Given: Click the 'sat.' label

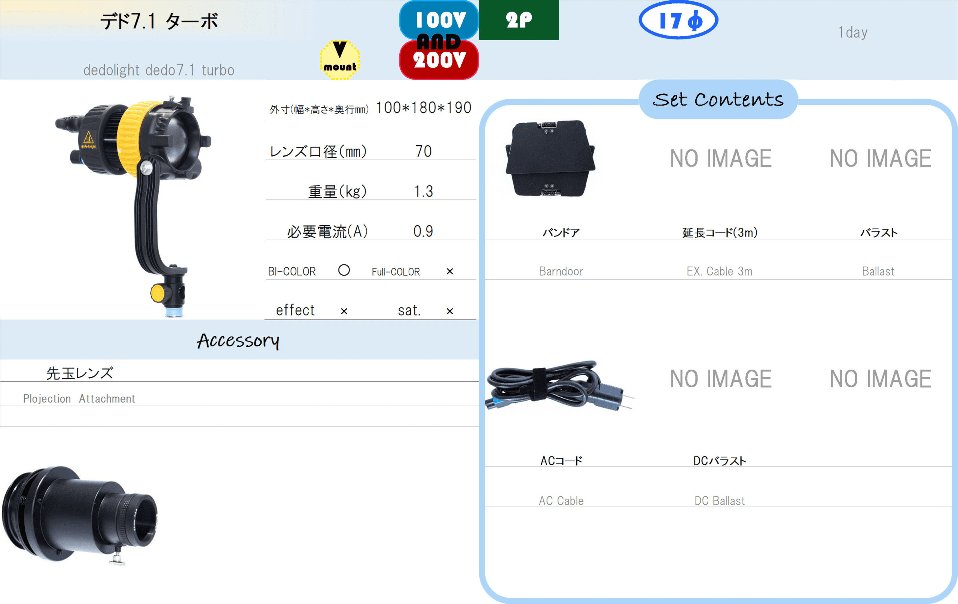Looking at the screenshot, I should click(x=409, y=310).
